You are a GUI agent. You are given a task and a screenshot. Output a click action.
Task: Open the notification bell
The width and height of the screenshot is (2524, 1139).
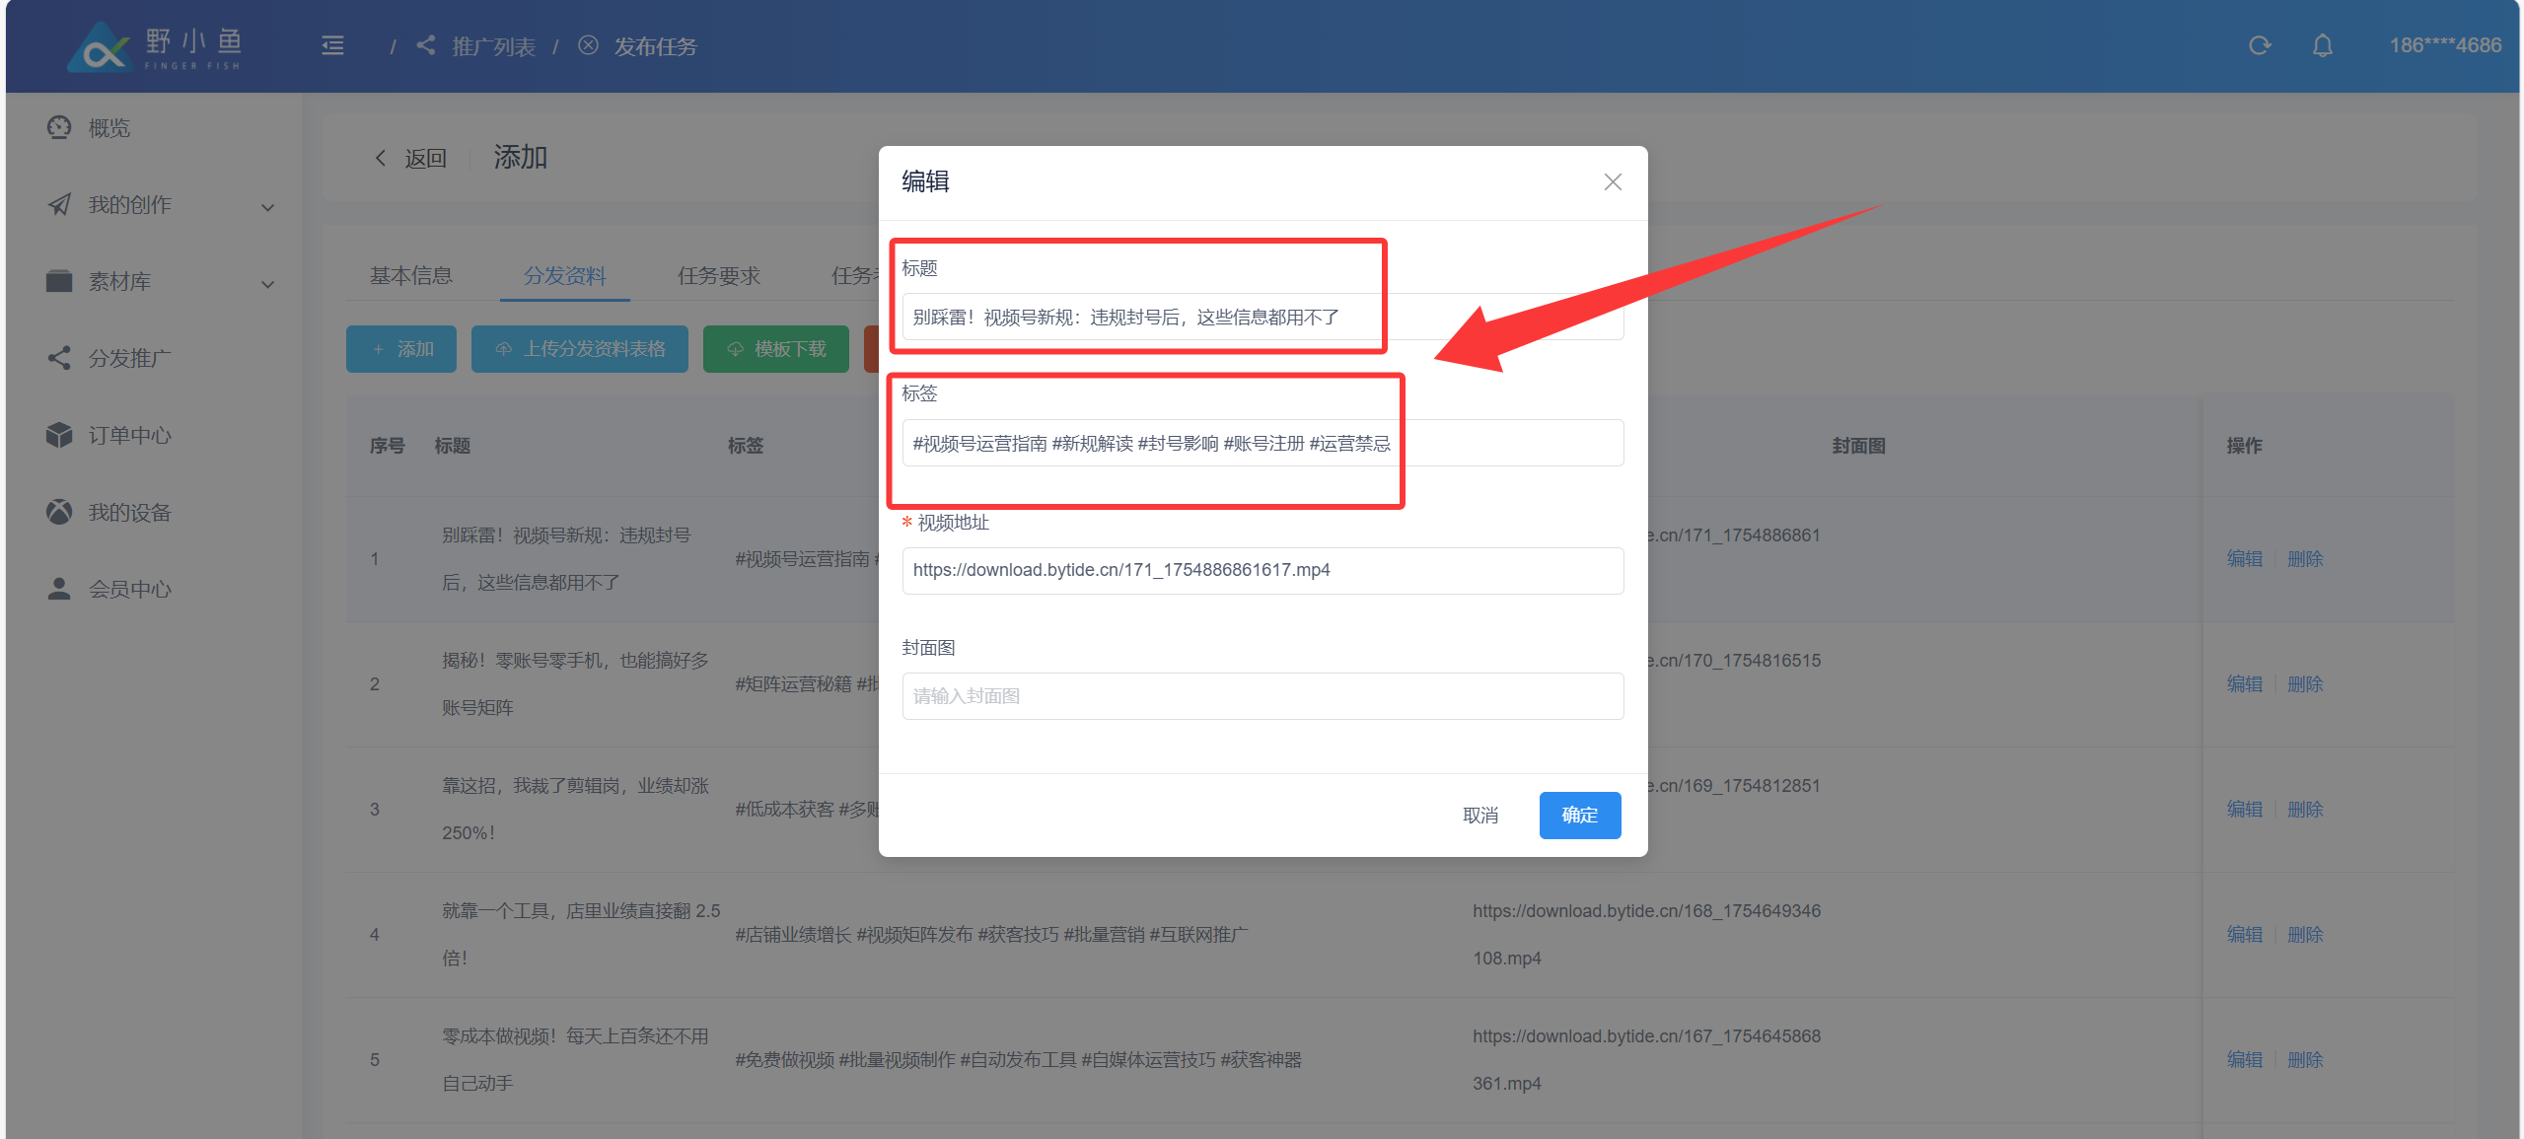[x=2322, y=45]
